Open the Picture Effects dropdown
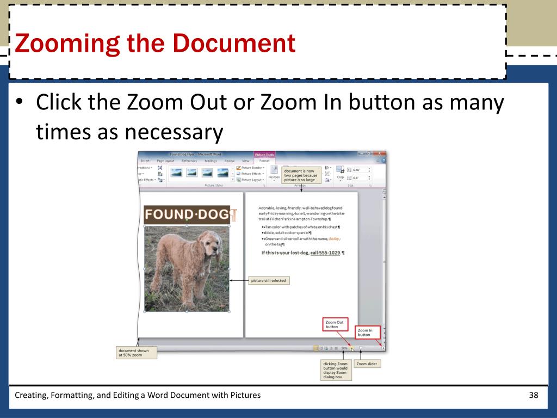Screen dimensions: 557x418 (x=250, y=174)
